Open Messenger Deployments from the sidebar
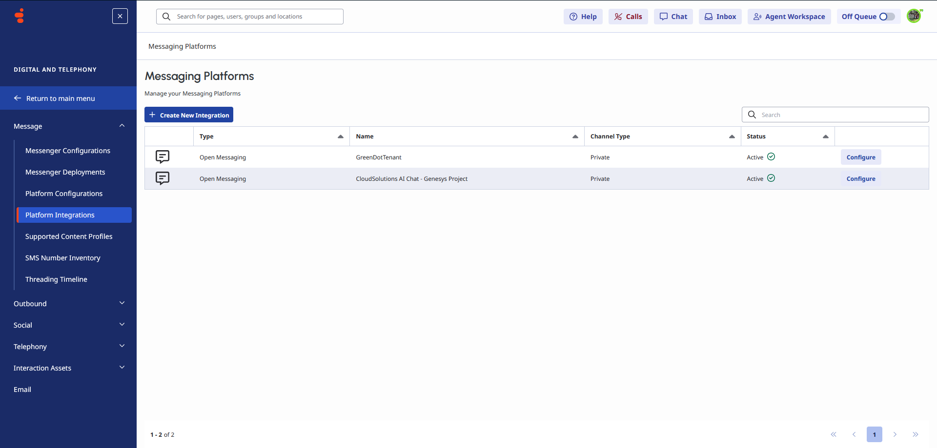Image resolution: width=937 pixels, height=448 pixels. point(65,172)
